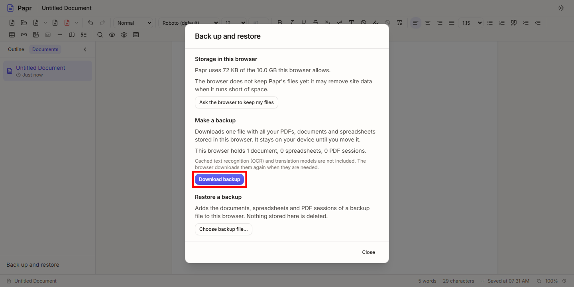Insert a table
This screenshot has height=287, width=574.
tap(12, 35)
